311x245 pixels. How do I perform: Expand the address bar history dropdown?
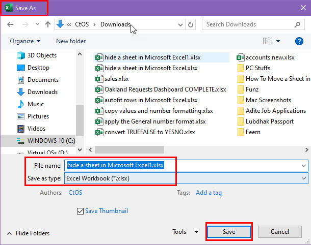pyautogui.click(x=180, y=24)
